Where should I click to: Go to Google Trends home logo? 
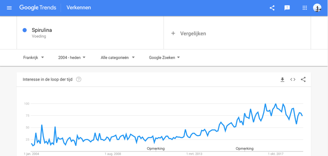(x=38, y=8)
